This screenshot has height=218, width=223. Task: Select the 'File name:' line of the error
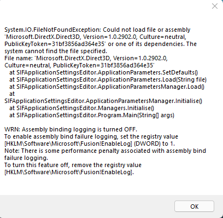click(86, 58)
